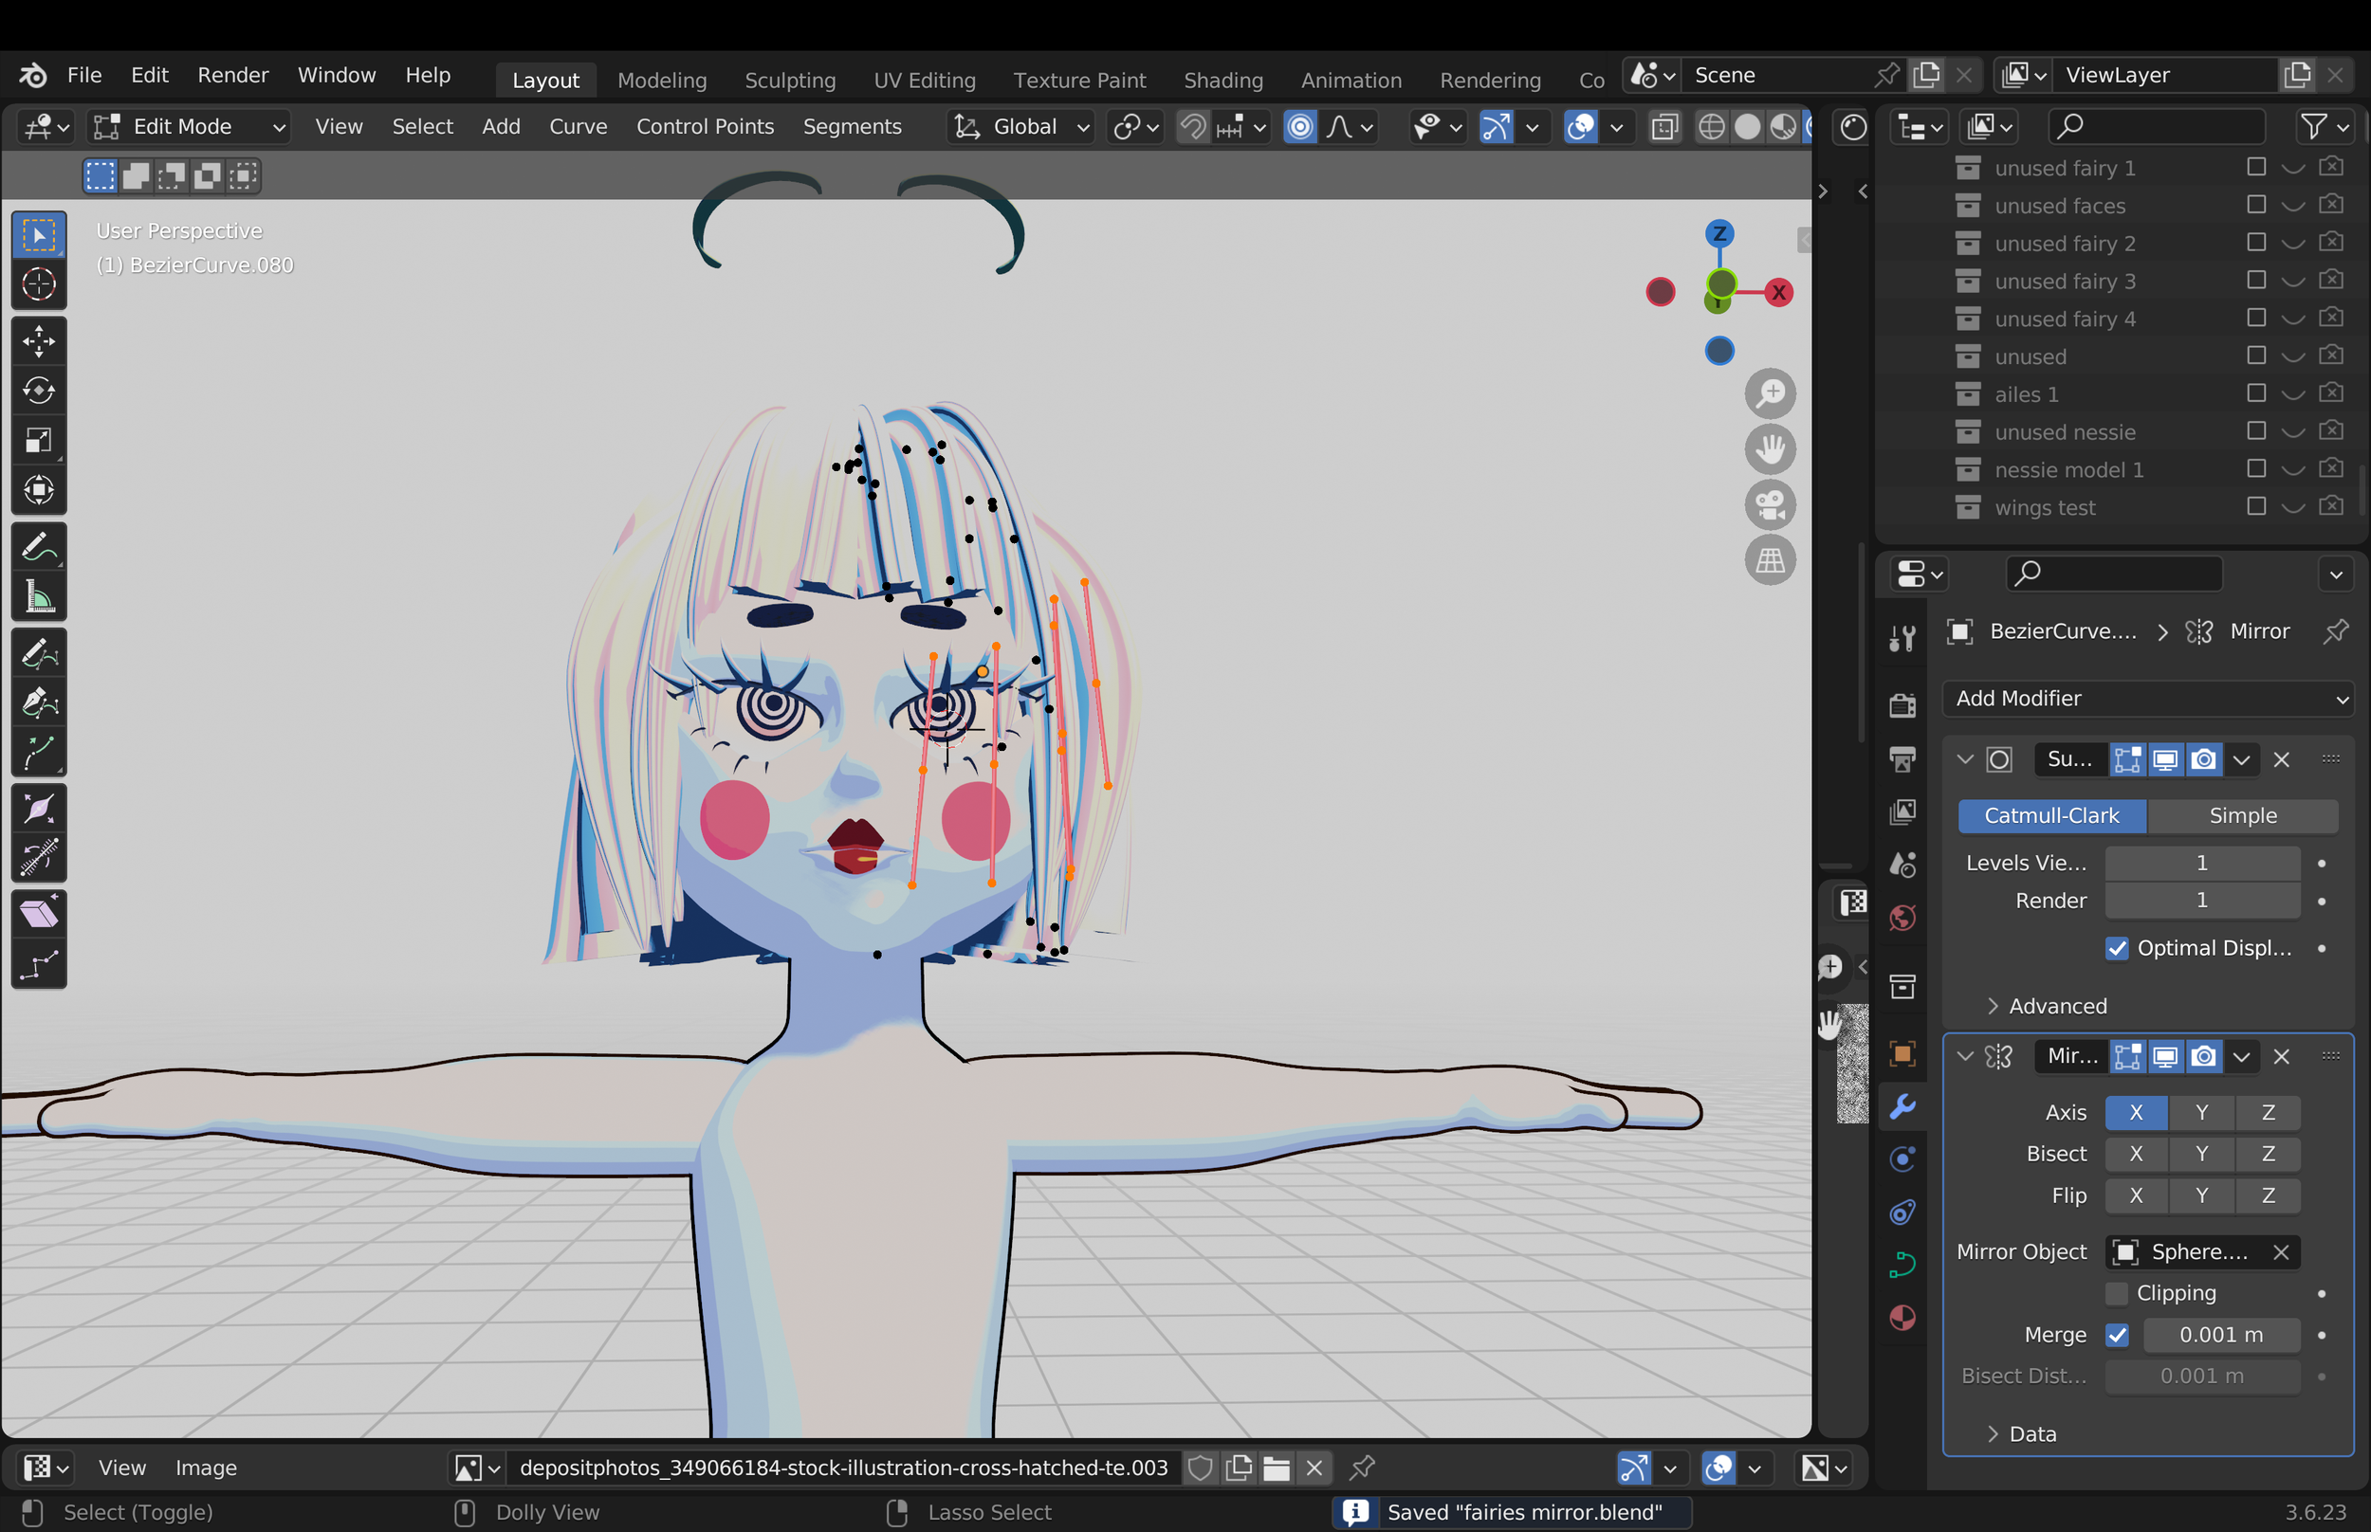Image resolution: width=2371 pixels, height=1532 pixels.
Task: Switch to the Sculpting workspace tab
Action: (790, 80)
